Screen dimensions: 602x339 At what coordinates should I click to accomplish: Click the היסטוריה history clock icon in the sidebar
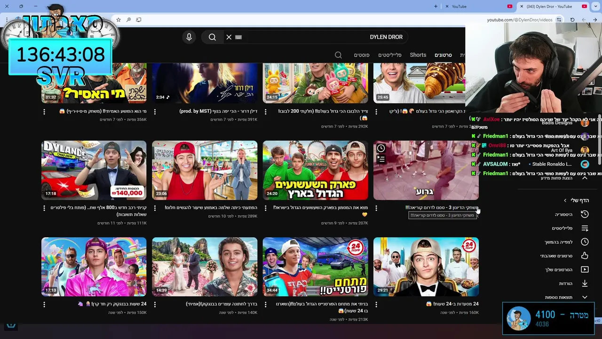585,214
